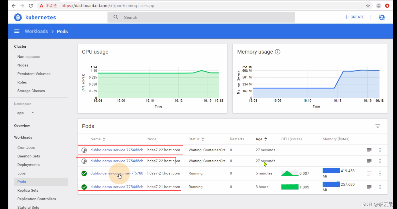Click the green running status icon of consumer pod
Screen dimensions: 397x209
pyautogui.click(x=84, y=173)
